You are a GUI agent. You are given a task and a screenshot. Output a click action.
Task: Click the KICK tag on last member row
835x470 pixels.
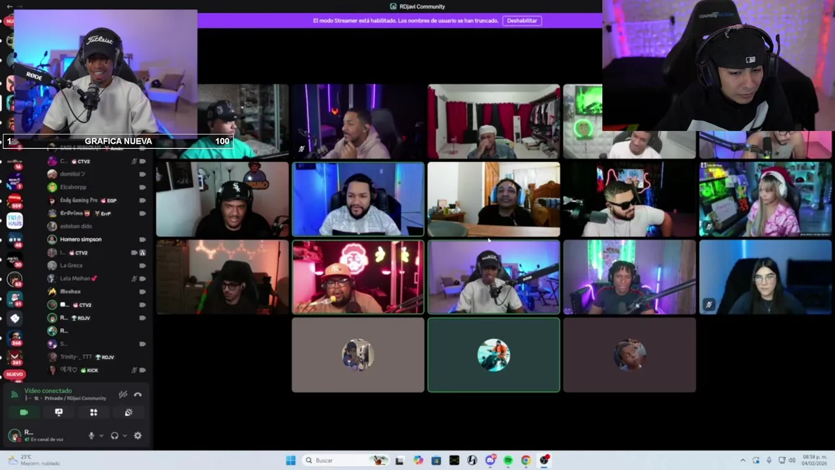(x=89, y=370)
